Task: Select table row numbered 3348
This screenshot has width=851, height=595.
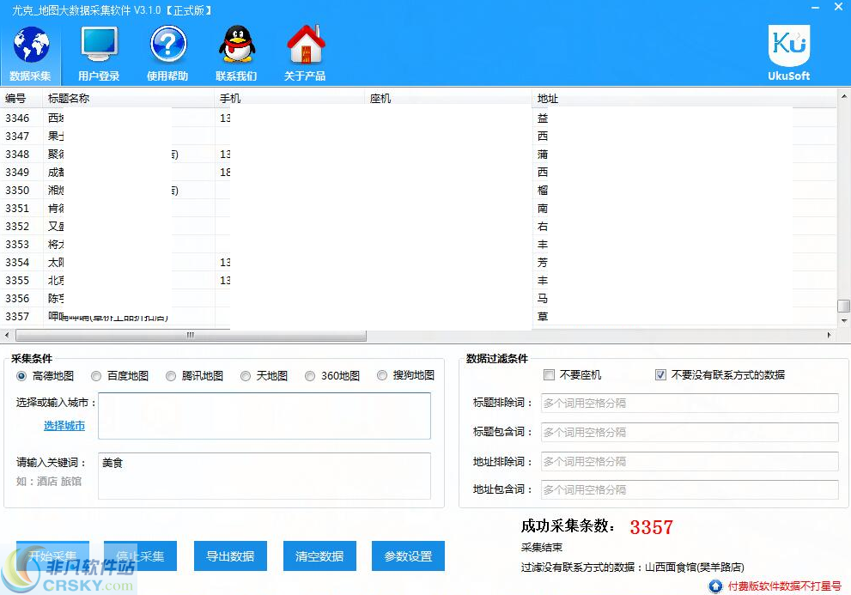Action: click(x=418, y=155)
